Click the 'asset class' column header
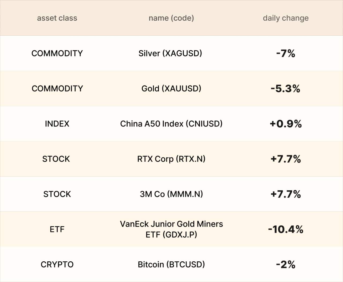Screen dimensions: 343x282 tap(57, 18)
